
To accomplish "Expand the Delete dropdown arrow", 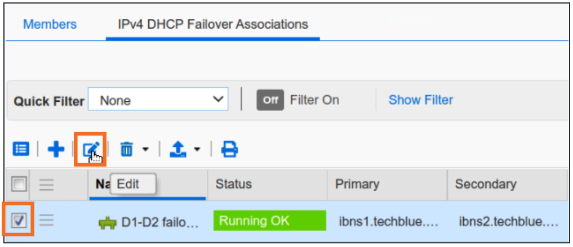I will point(145,150).
